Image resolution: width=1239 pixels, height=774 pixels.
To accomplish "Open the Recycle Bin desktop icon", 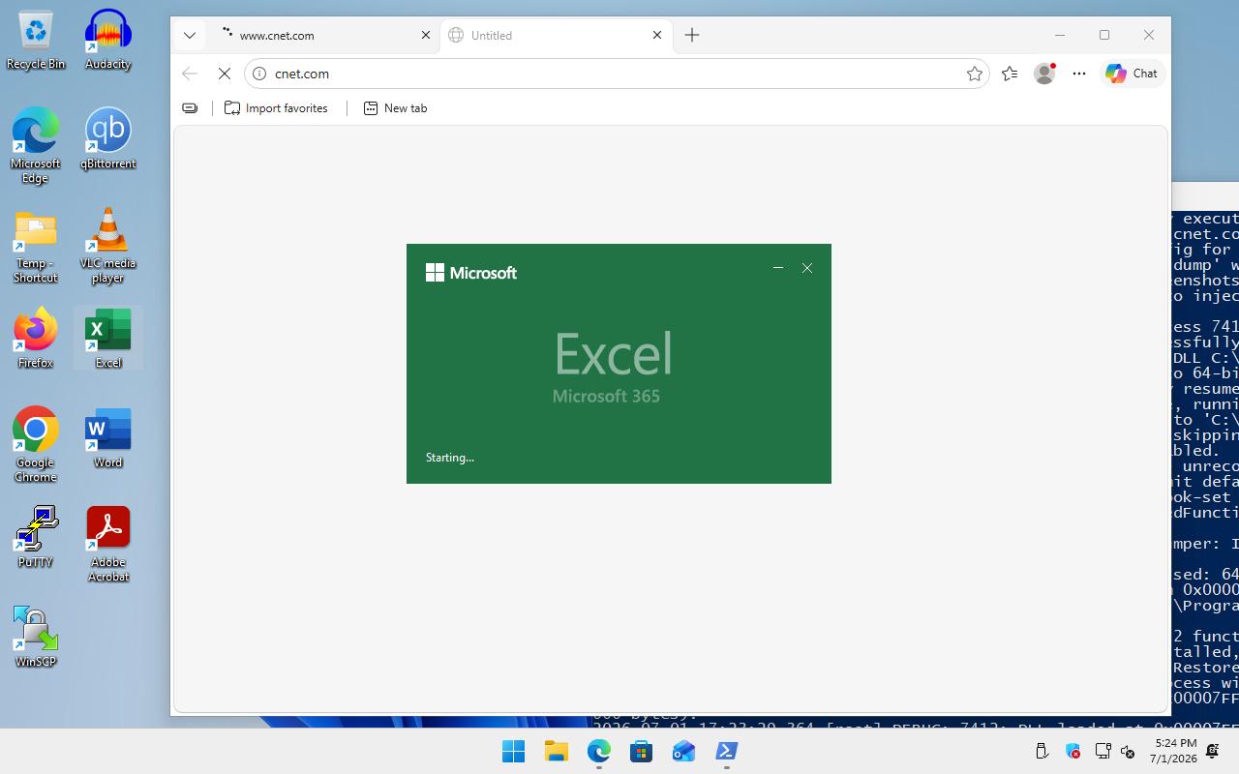I will tap(36, 41).
